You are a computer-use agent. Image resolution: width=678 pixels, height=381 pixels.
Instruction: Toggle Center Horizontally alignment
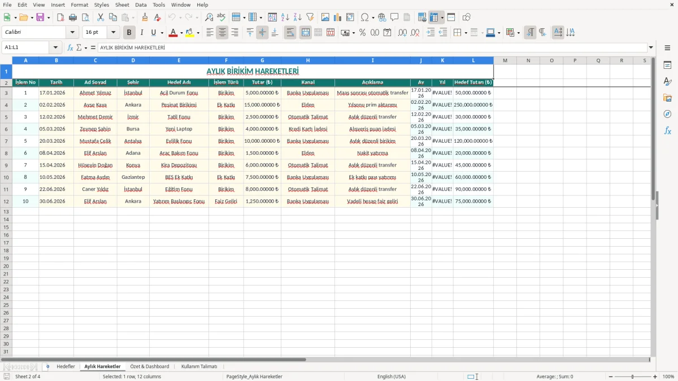pyautogui.click(x=222, y=33)
